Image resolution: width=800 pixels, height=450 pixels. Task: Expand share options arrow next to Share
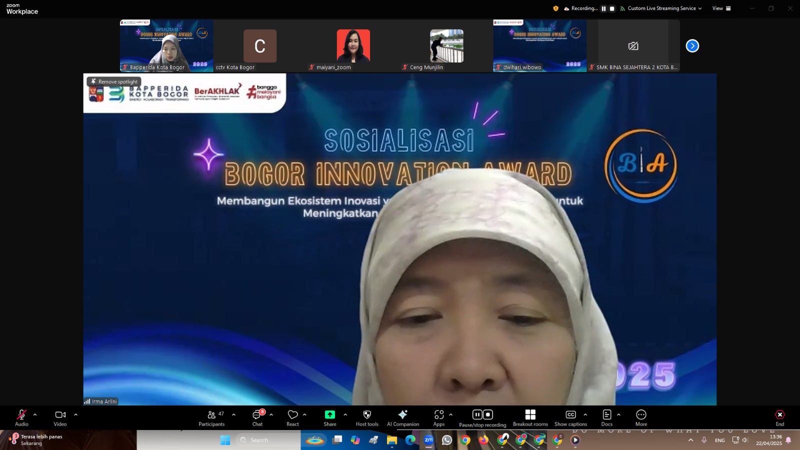click(x=345, y=414)
